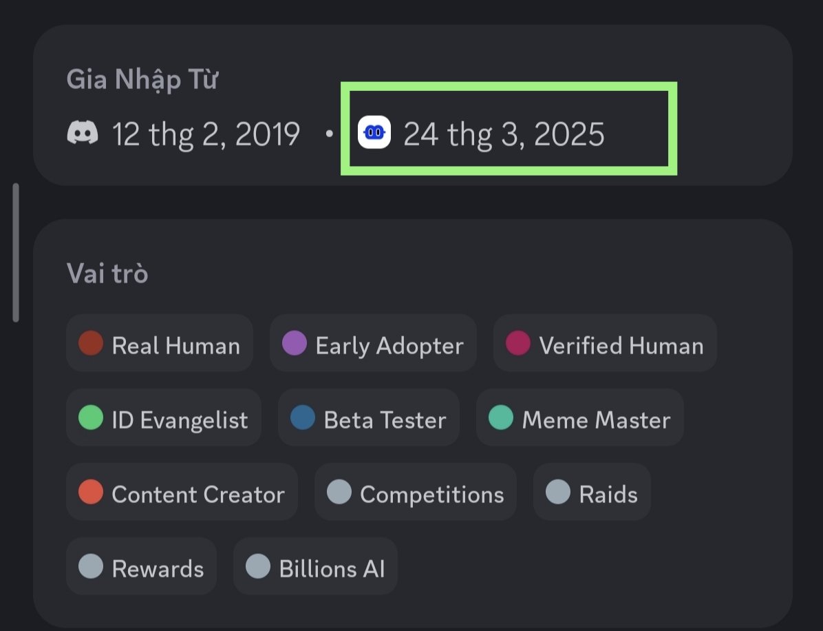Select the Billions AI role chip
Viewport: 823px width, 631px height.
(x=315, y=567)
